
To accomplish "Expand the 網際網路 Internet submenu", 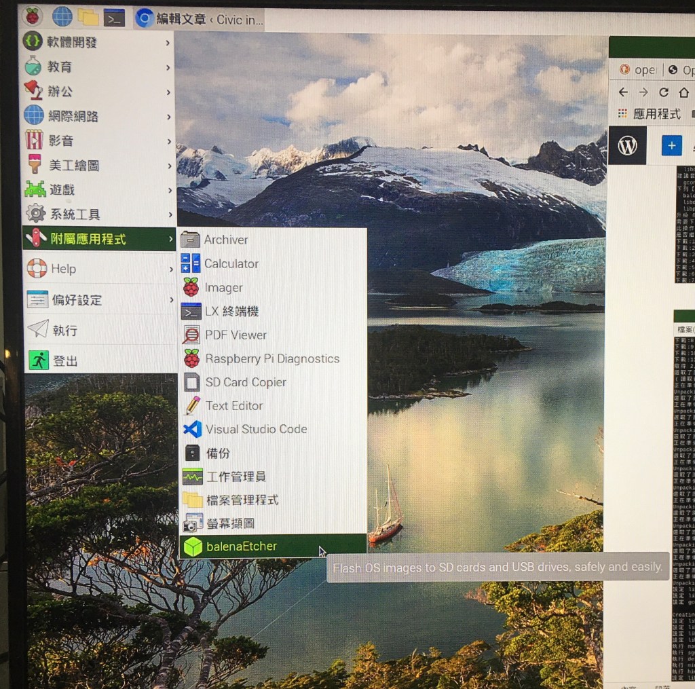I will (x=73, y=116).
